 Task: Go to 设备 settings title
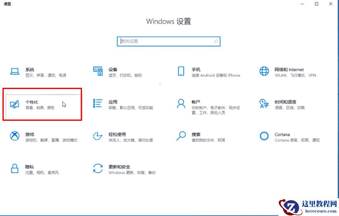pos(113,70)
